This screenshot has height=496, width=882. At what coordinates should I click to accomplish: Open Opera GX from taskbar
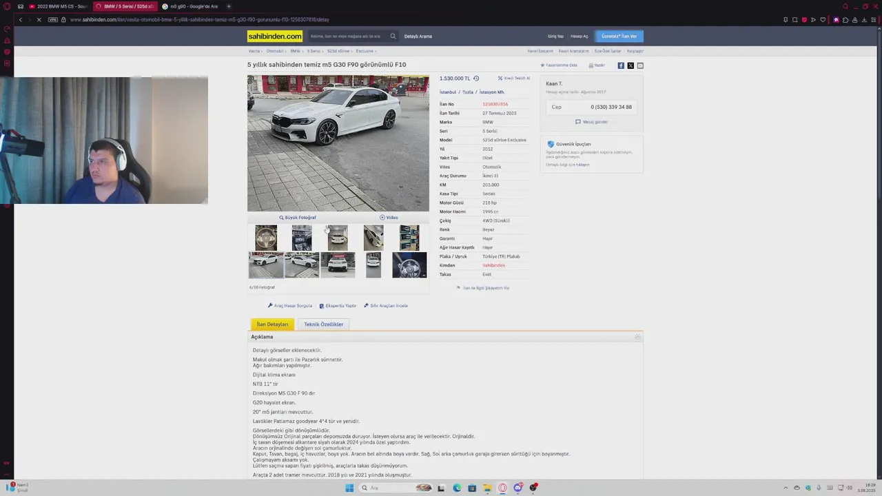502,488
